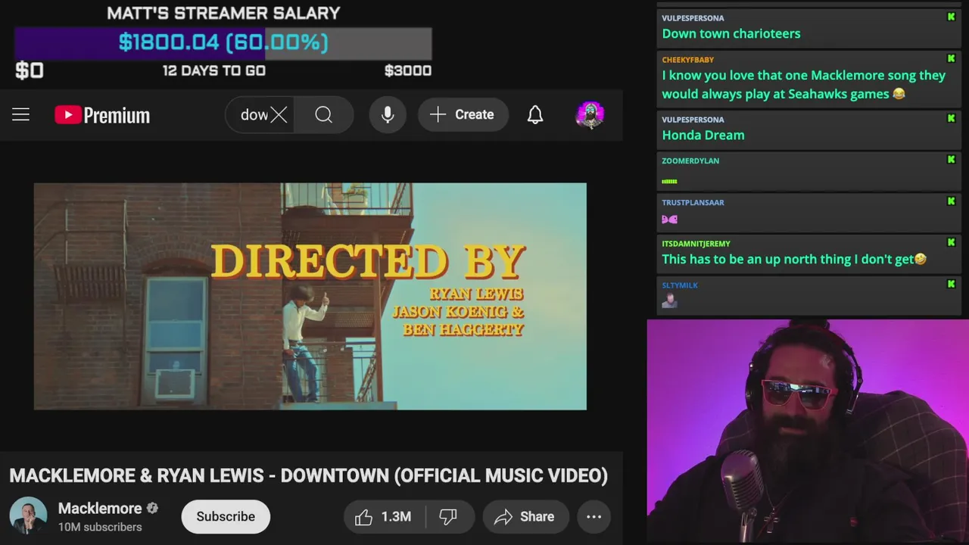Click the green emote in ZOOMERDYLAN's message
The image size is (969, 545).
[x=669, y=181]
